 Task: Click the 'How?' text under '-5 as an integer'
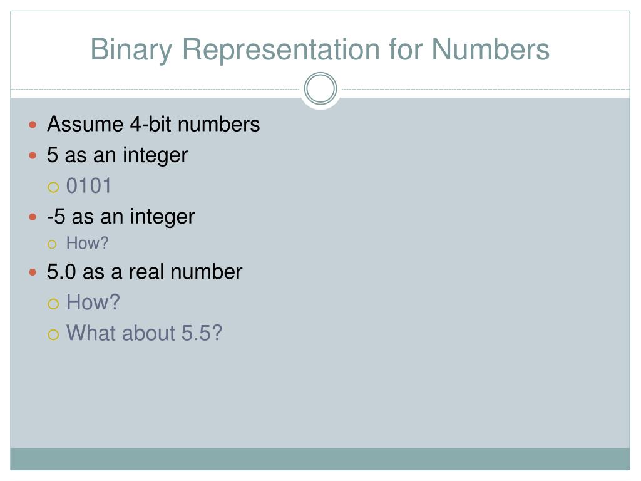coord(87,244)
